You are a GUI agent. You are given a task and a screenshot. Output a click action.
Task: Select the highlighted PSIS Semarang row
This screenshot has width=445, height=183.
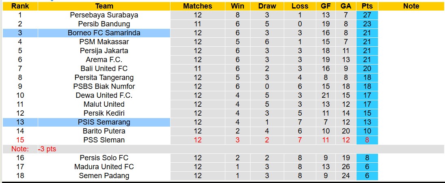(x=104, y=122)
